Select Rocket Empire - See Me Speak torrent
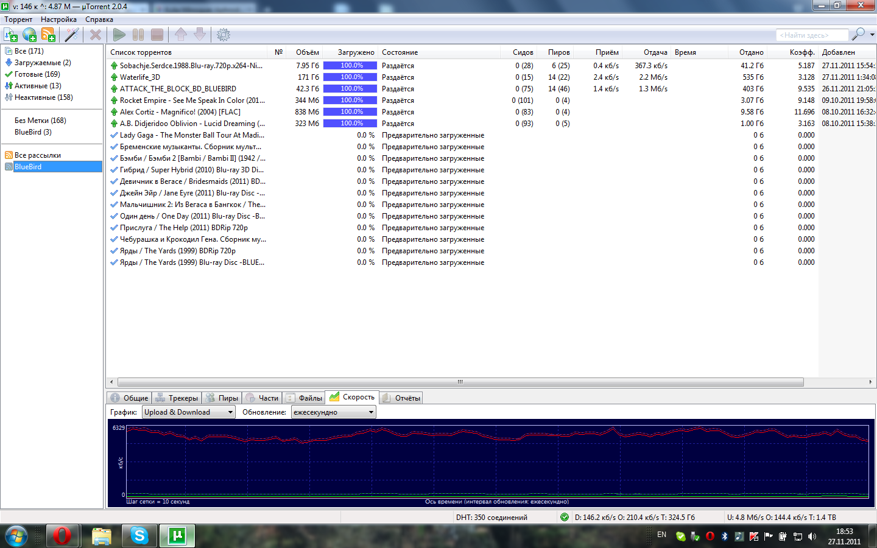The height and width of the screenshot is (548, 877). [491, 100]
